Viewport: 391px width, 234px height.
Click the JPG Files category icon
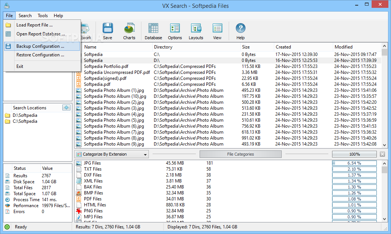click(79, 163)
